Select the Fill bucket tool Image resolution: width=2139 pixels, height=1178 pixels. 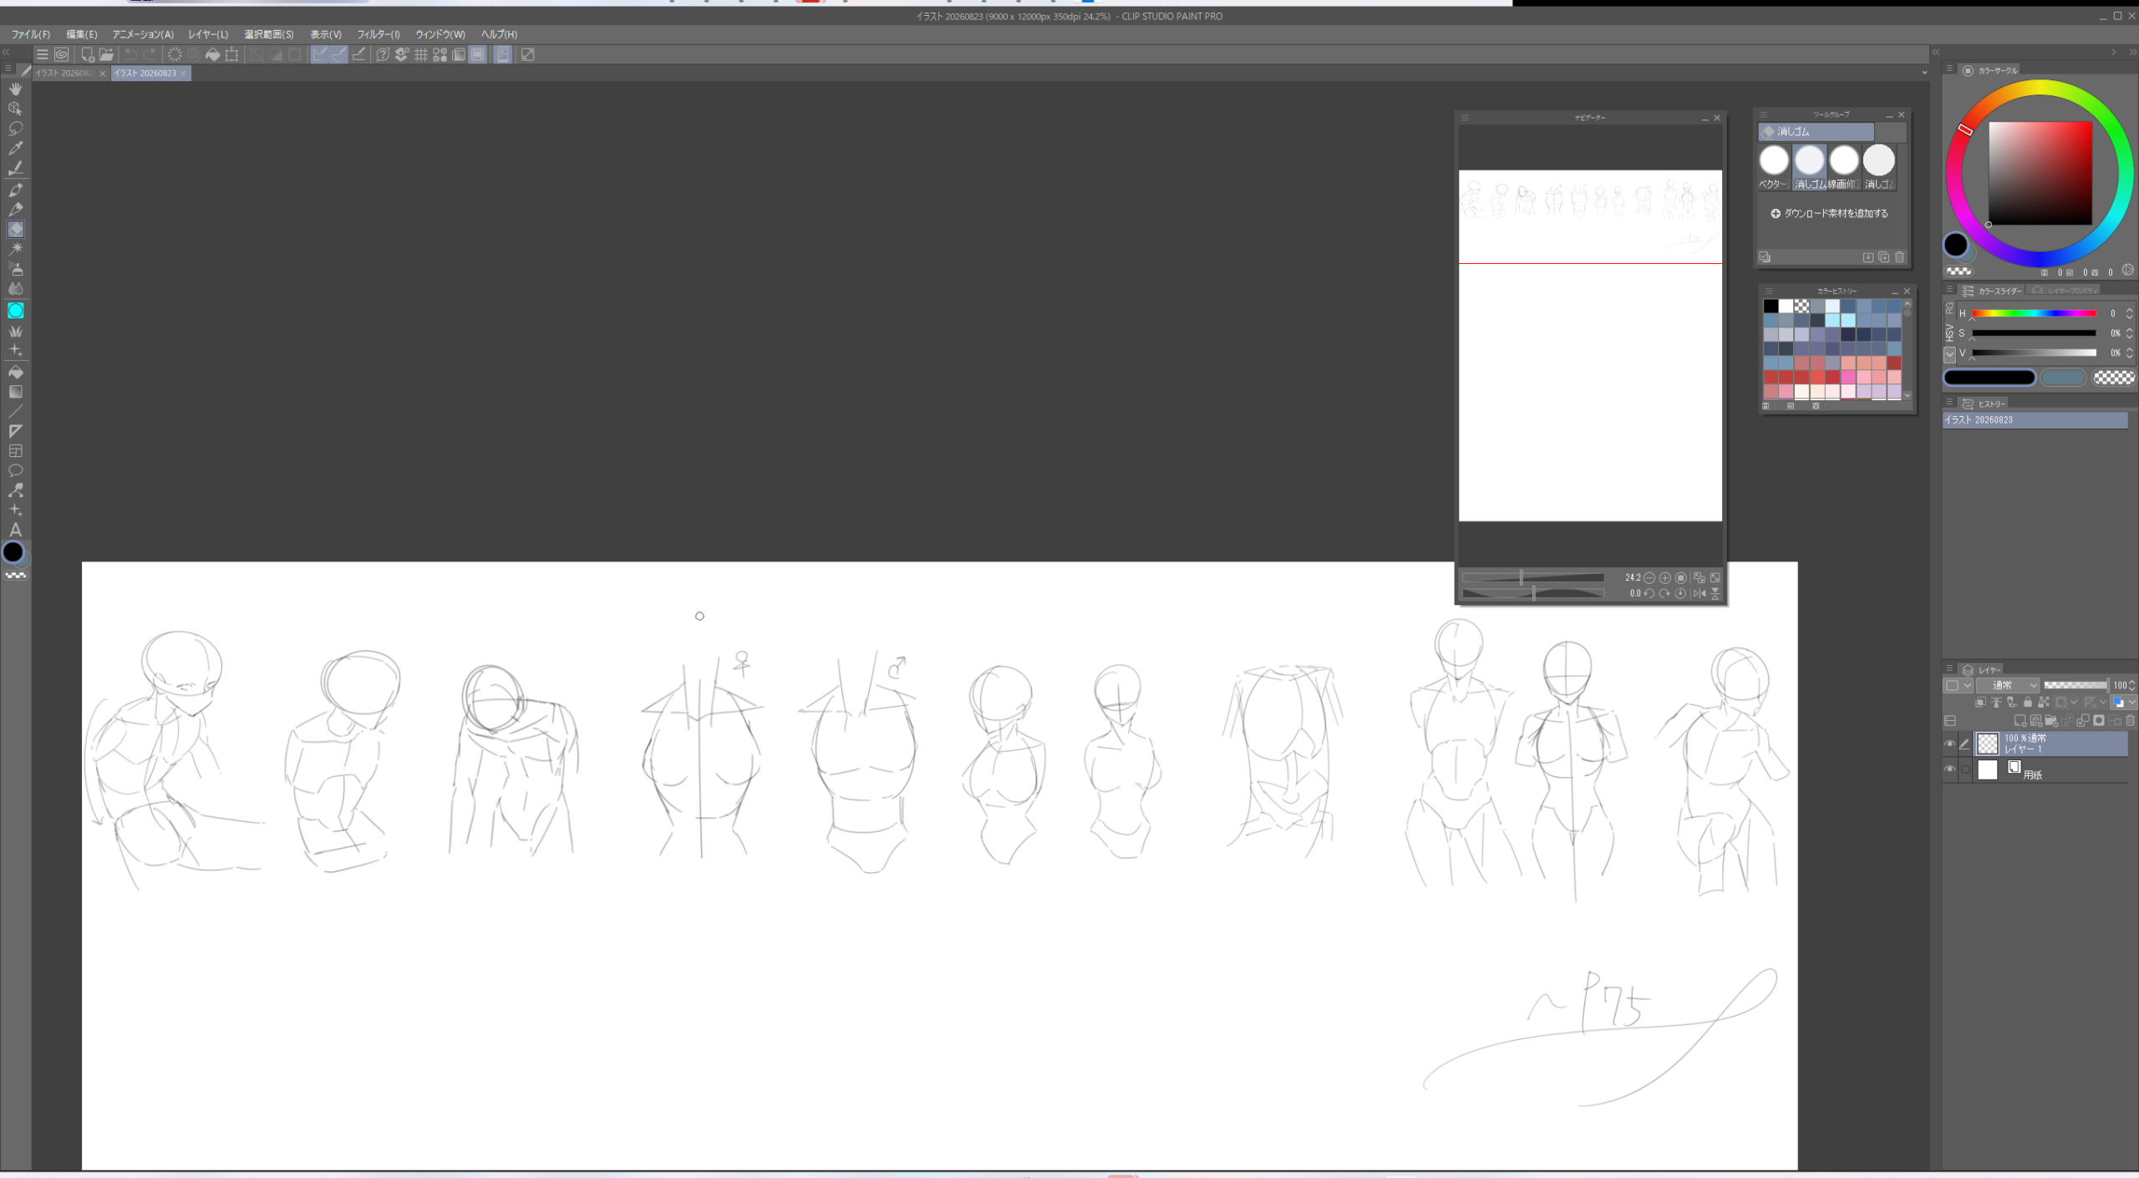point(16,372)
